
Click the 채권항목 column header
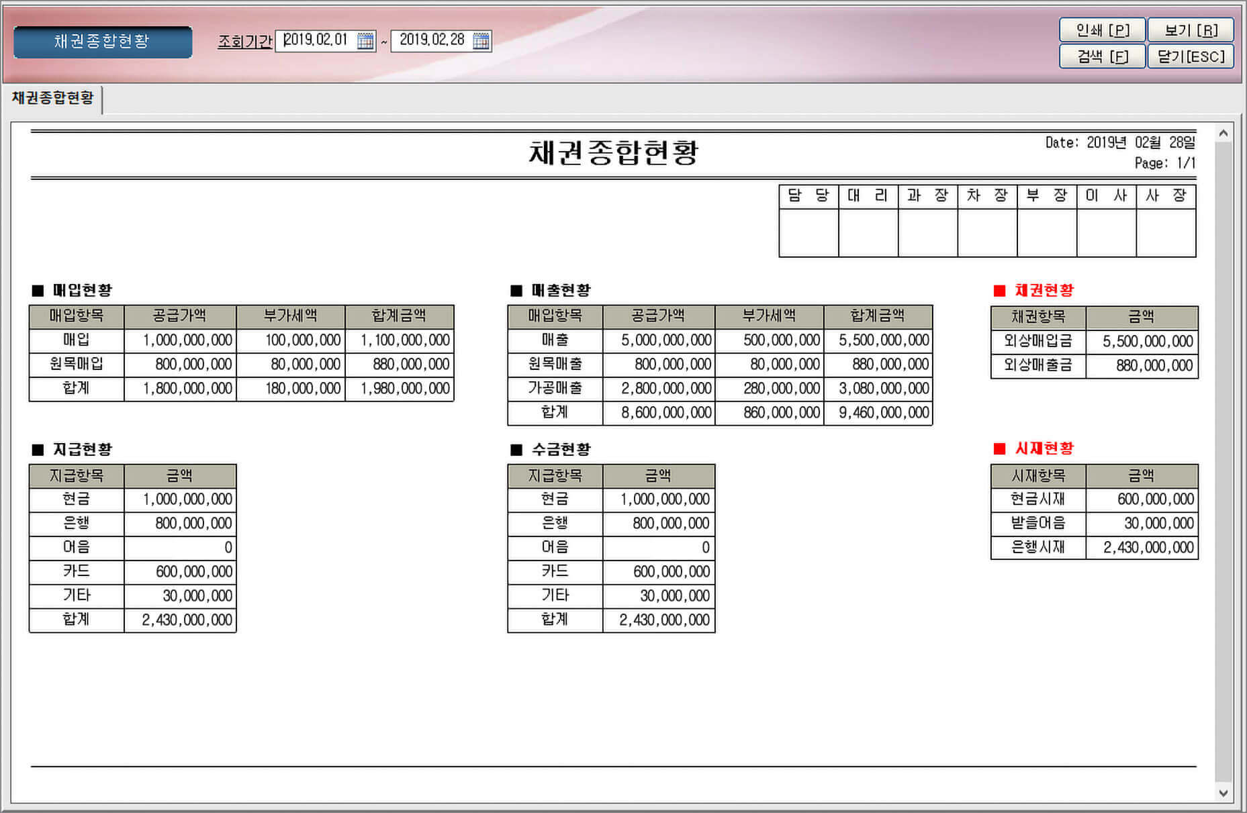[1038, 317]
